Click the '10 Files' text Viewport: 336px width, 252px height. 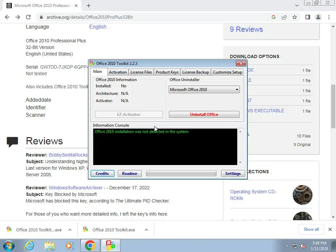304,136
